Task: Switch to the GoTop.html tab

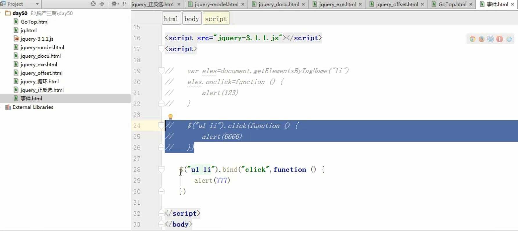Action: [x=452, y=4]
